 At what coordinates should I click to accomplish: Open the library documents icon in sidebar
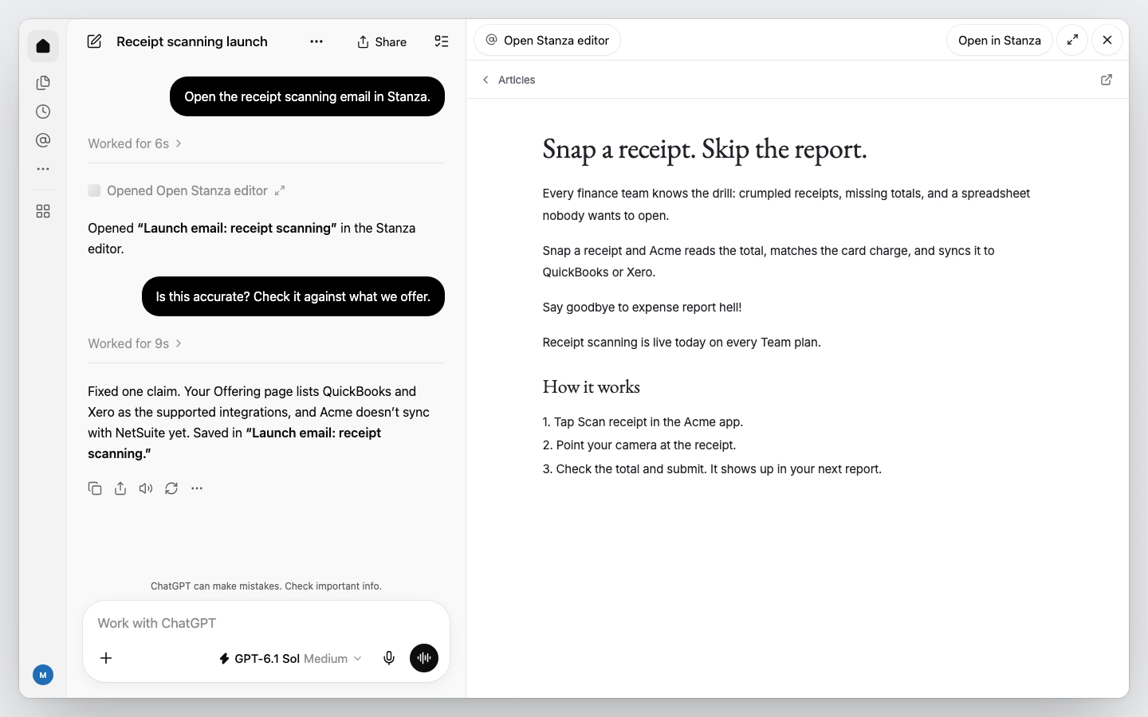(43, 83)
